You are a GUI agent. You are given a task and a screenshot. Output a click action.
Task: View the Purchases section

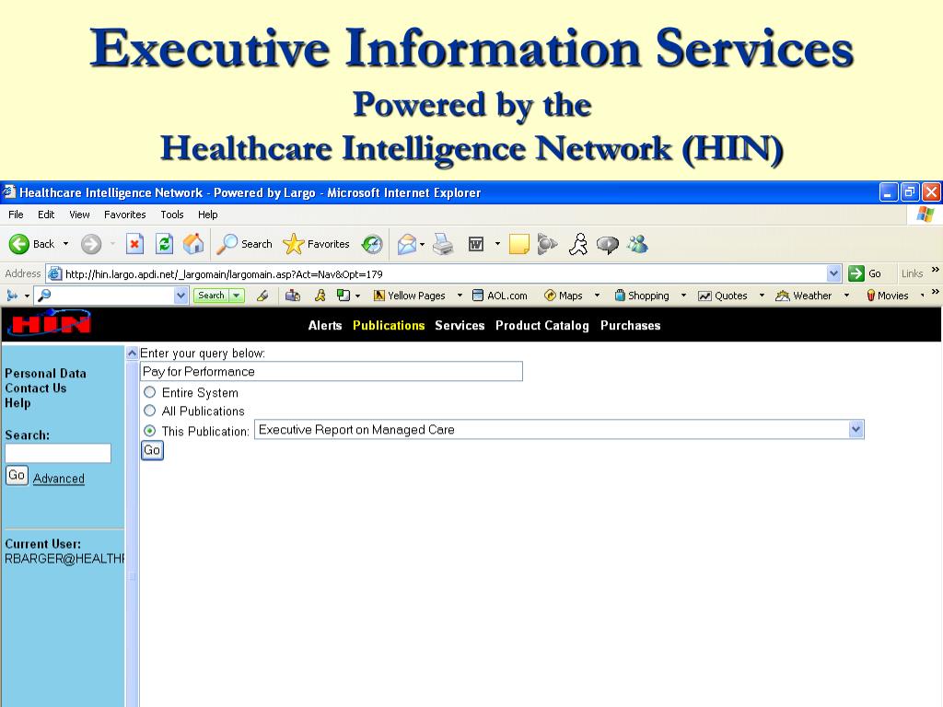coord(630,325)
